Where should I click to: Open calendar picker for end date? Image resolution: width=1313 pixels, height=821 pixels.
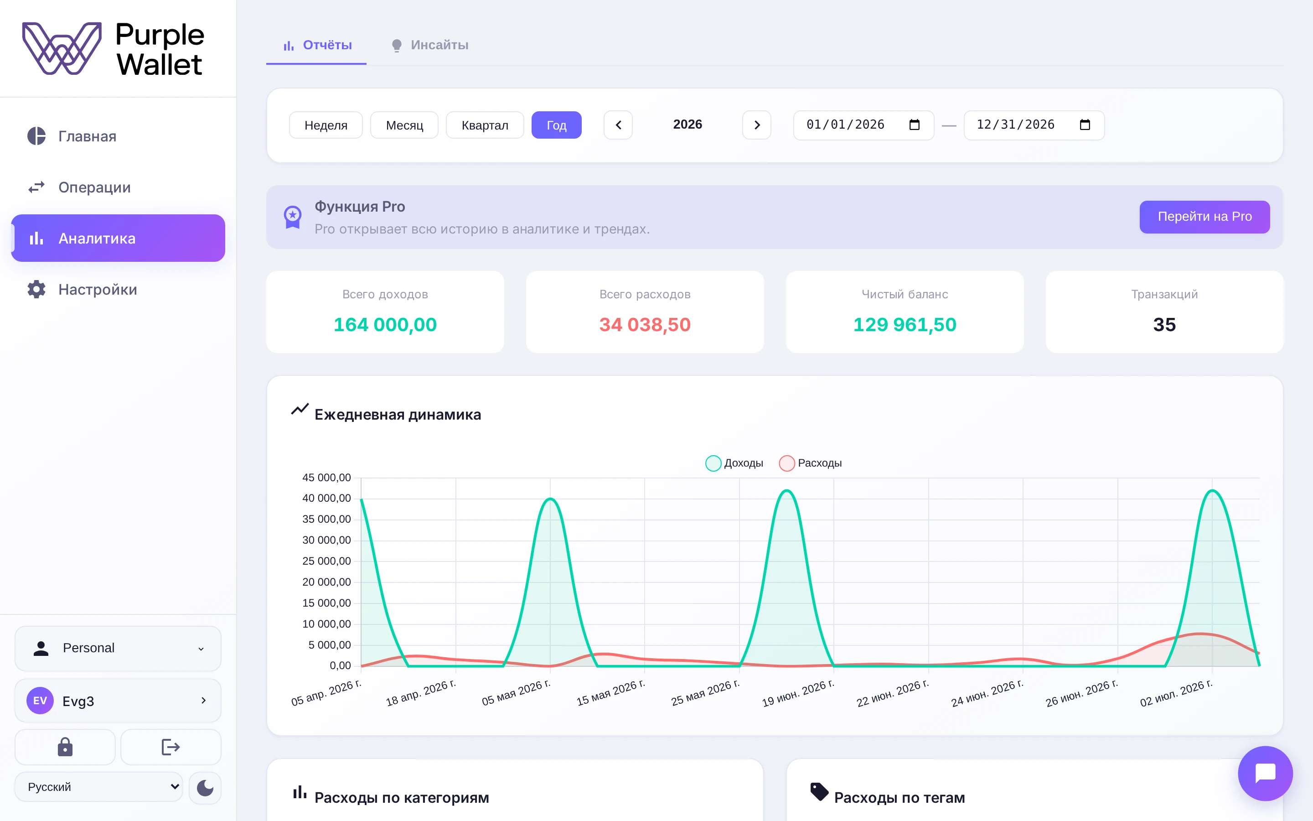pyautogui.click(x=1085, y=125)
